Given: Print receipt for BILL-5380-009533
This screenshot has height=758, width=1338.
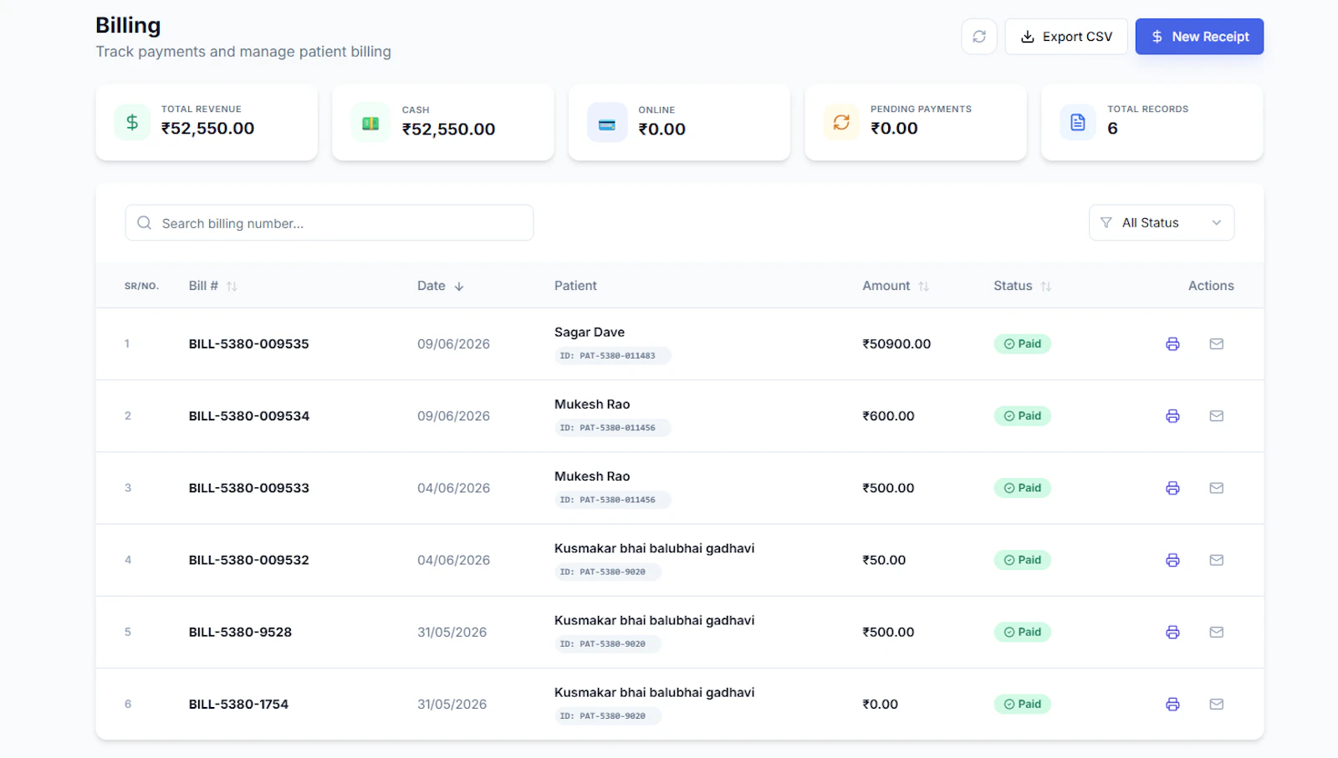Looking at the screenshot, I should pos(1172,488).
